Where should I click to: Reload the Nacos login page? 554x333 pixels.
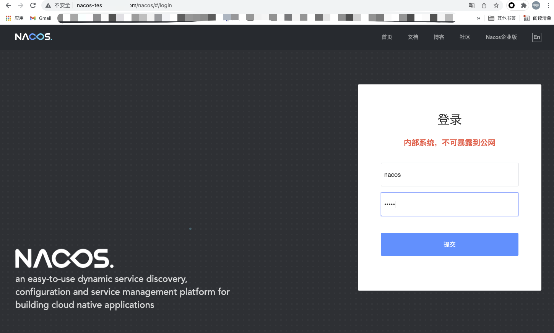[33, 5]
